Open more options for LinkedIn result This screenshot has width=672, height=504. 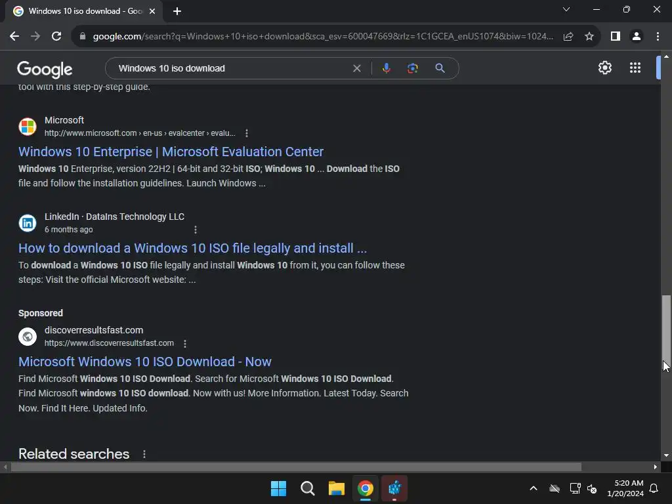point(196,230)
